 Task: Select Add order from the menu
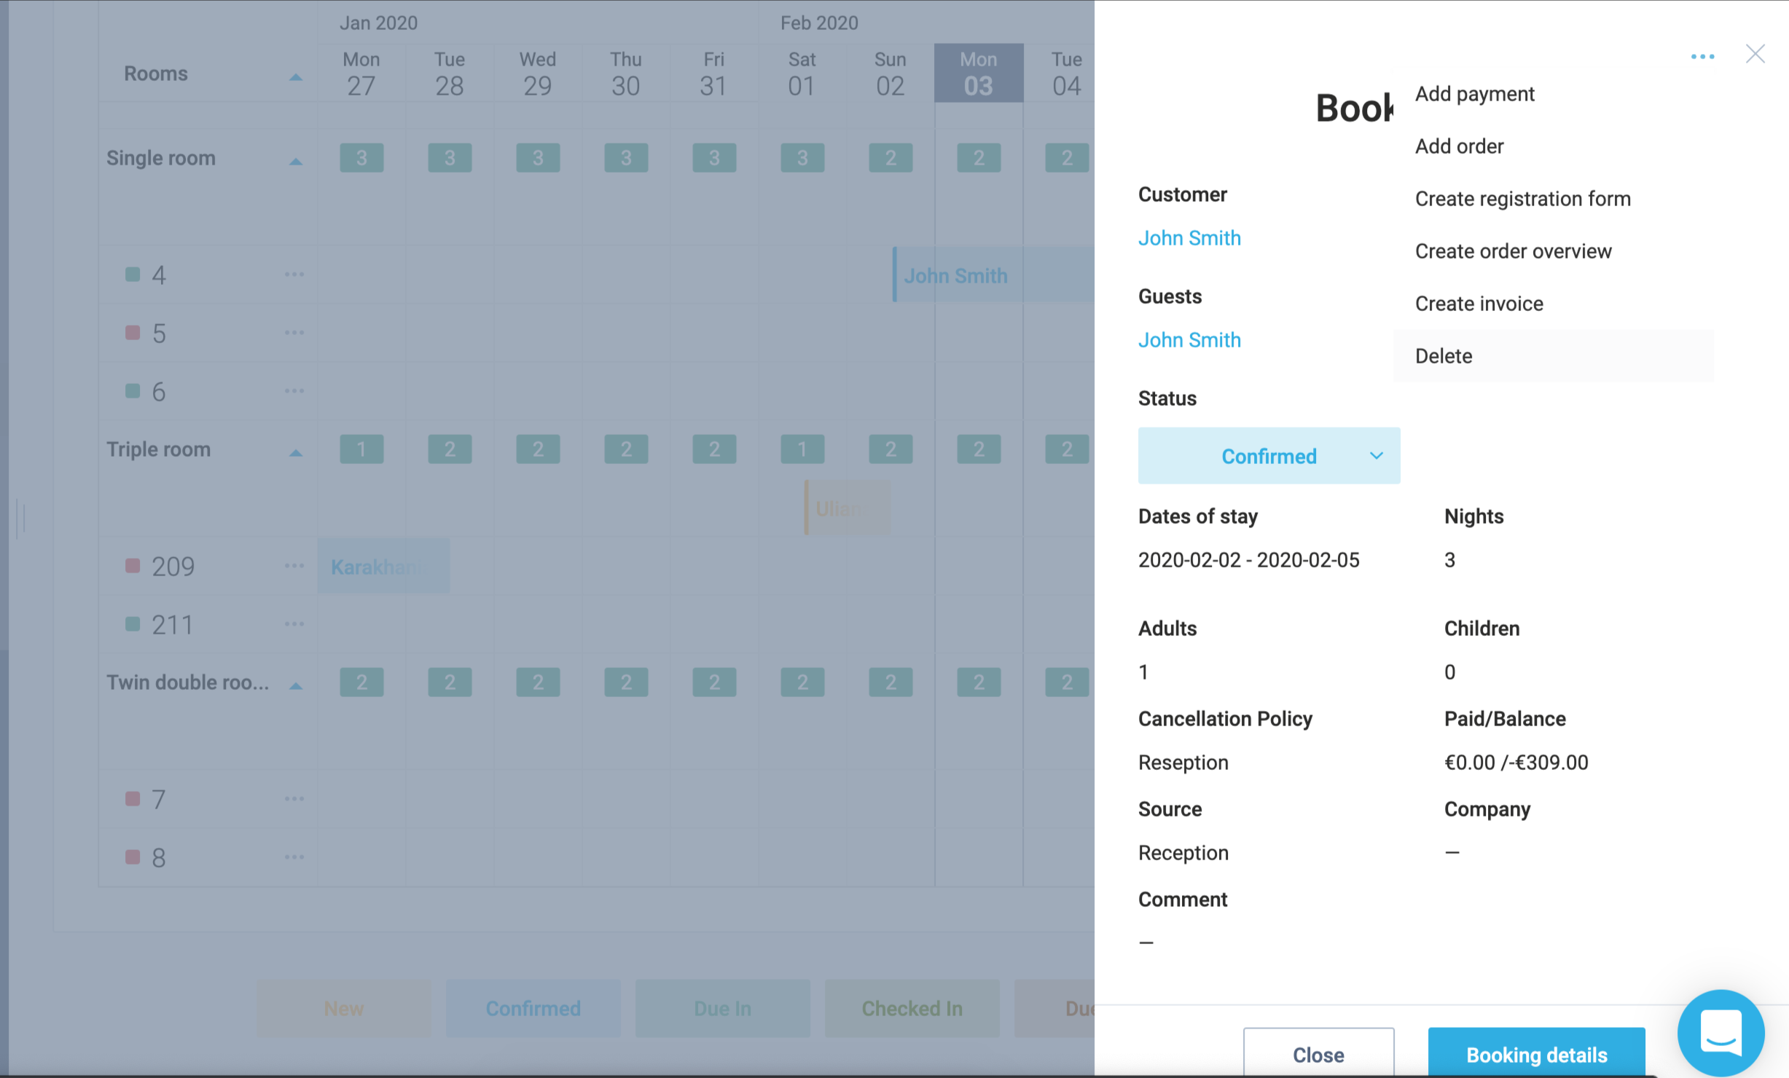(x=1553, y=146)
